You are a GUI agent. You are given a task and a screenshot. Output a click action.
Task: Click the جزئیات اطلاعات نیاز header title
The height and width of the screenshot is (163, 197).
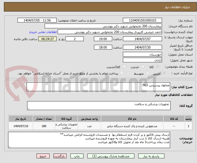tap(177, 7)
